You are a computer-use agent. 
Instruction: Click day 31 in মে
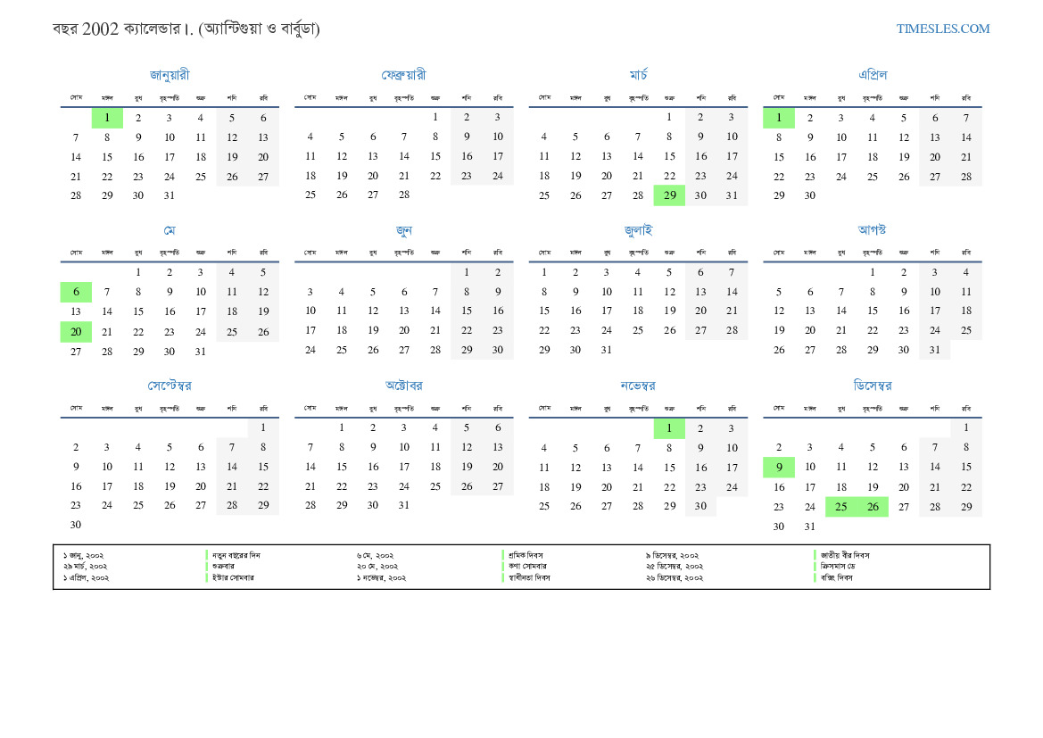point(200,352)
